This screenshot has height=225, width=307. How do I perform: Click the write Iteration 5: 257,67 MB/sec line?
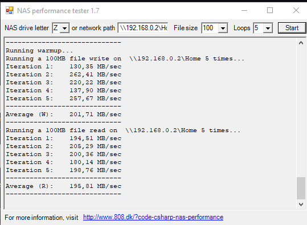[63, 99]
